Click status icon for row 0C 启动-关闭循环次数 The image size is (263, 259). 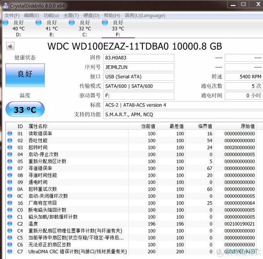click(10, 196)
